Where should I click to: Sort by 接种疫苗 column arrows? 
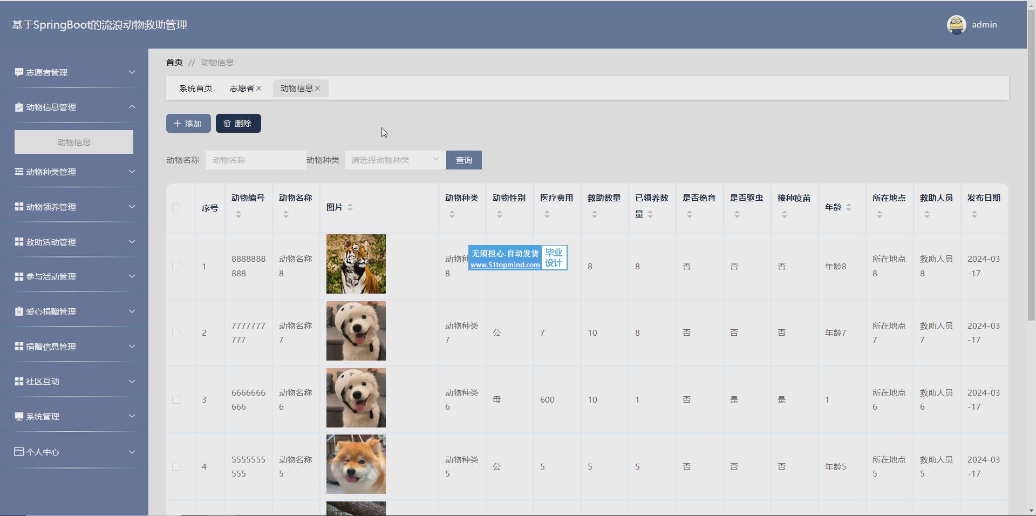click(785, 214)
